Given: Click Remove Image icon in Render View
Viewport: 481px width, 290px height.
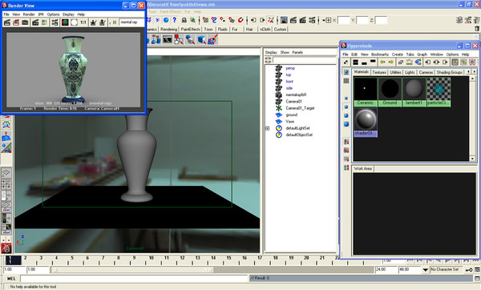Looking at the screenshot, I should pos(103,22).
